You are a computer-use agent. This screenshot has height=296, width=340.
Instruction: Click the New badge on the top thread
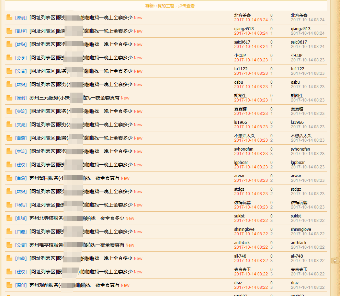coord(138,17)
